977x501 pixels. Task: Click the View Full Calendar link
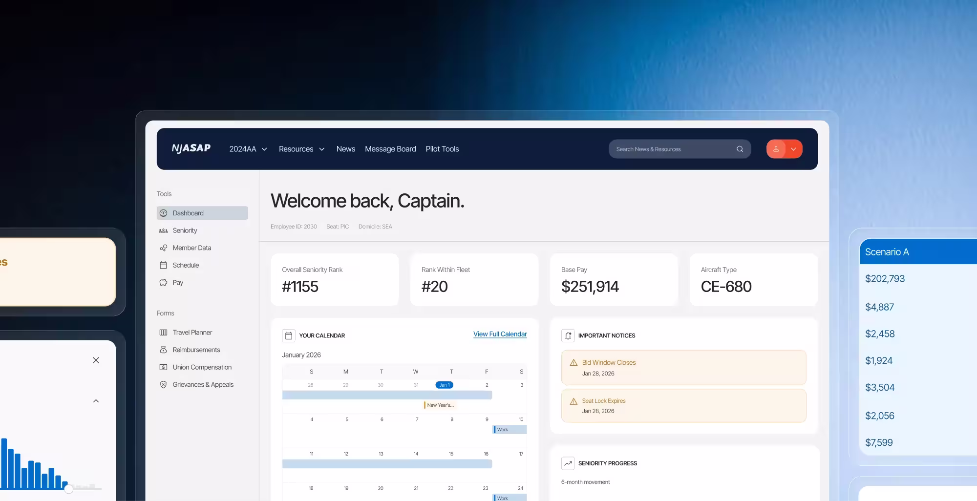pyautogui.click(x=500, y=334)
